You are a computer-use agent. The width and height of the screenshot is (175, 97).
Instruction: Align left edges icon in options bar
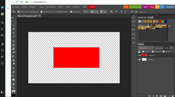(x=112, y=12)
